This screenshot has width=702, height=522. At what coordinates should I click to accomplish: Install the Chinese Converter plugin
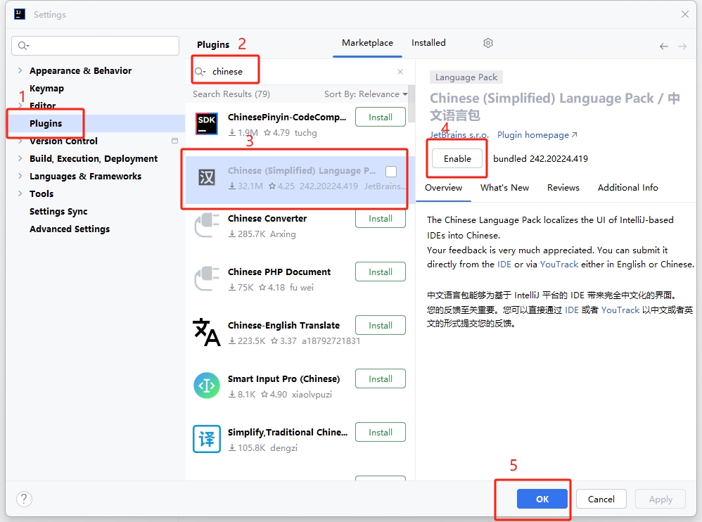381,219
